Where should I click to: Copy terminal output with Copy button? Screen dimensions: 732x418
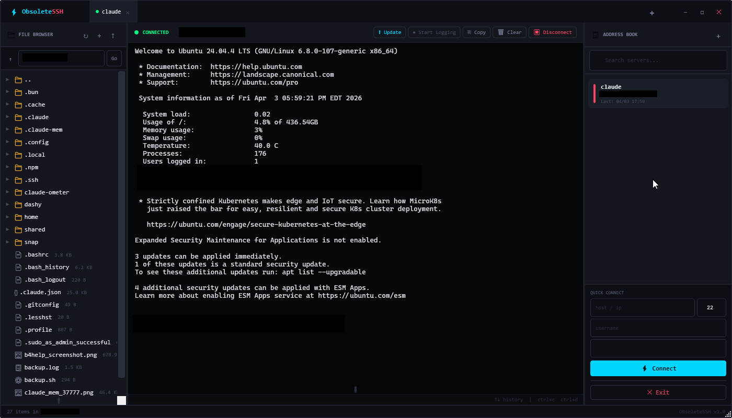click(476, 32)
